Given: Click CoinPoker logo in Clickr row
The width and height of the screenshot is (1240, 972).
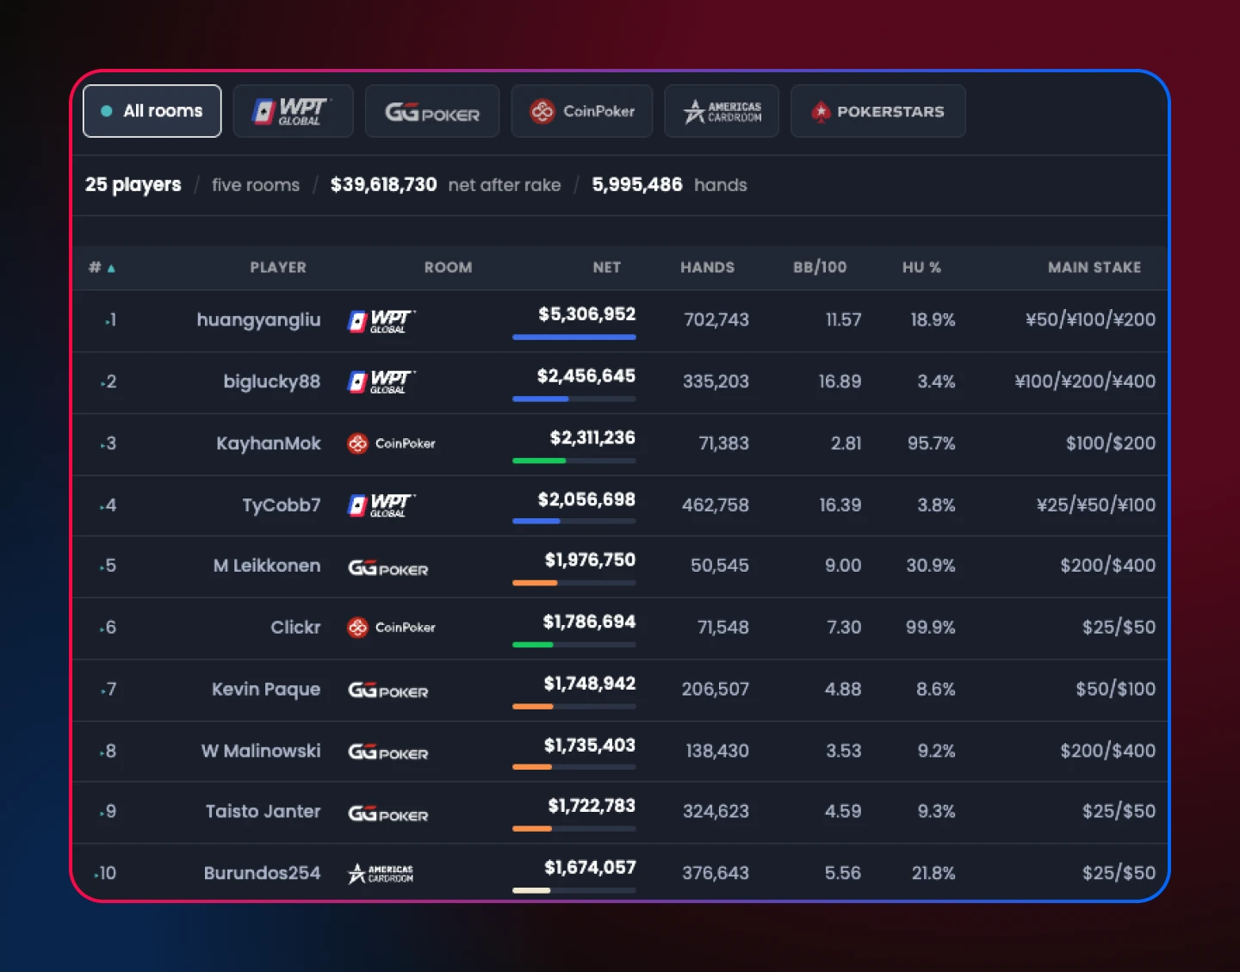Looking at the screenshot, I should coord(391,628).
